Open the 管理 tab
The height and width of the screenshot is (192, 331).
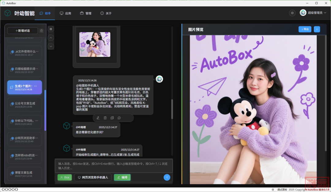click(86, 13)
